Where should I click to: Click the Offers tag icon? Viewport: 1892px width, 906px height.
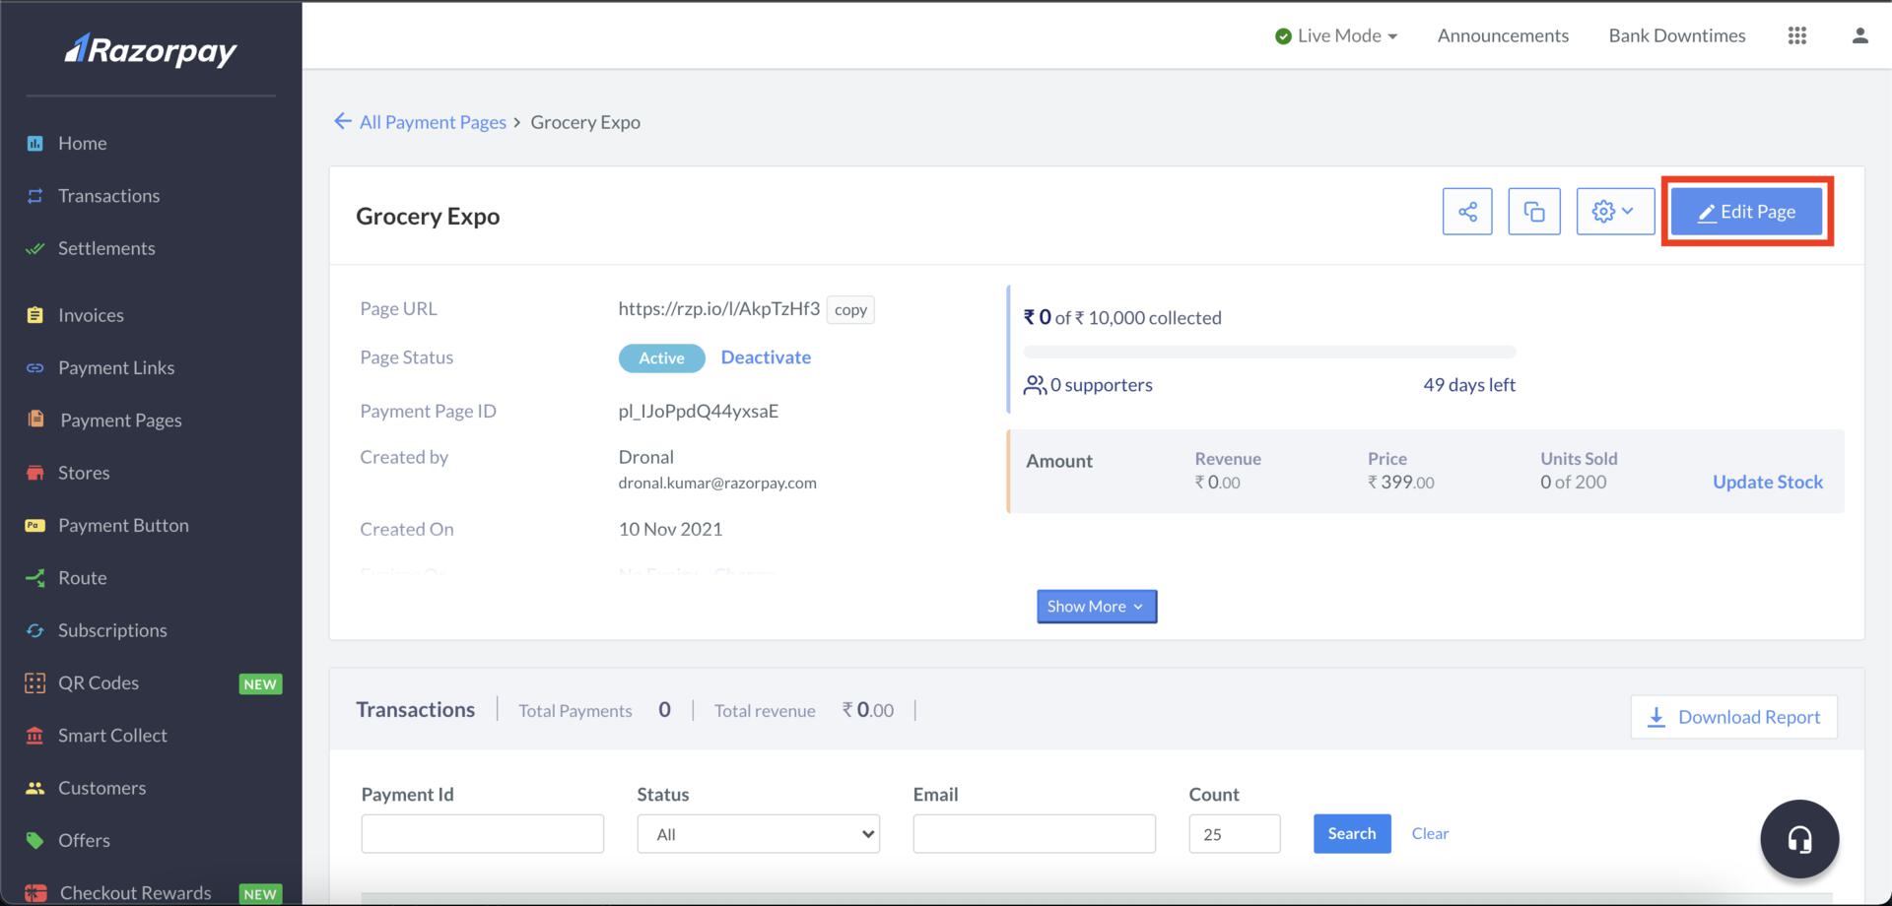pyautogui.click(x=35, y=840)
